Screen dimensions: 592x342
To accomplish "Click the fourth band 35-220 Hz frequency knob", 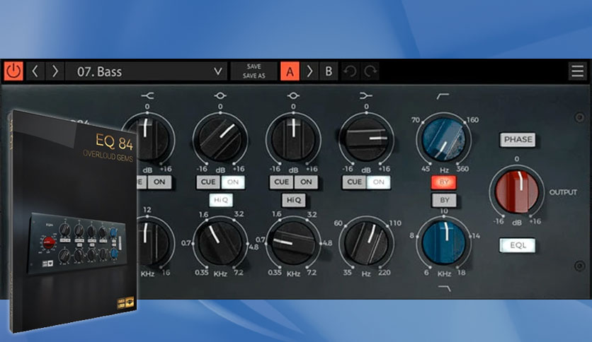I will click(366, 243).
